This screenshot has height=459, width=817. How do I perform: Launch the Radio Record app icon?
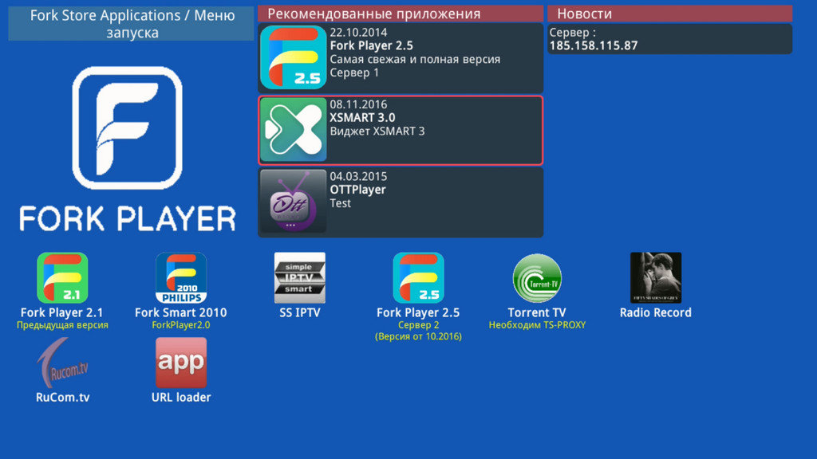pyautogui.click(x=655, y=278)
